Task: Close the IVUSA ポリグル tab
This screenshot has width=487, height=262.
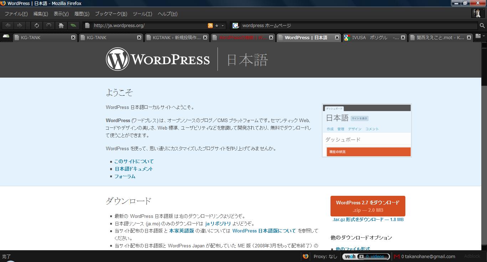Action: coord(403,37)
